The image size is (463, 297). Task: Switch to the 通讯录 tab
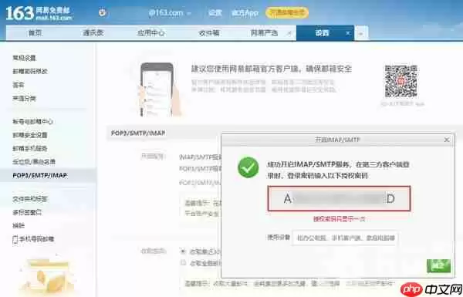click(x=93, y=32)
